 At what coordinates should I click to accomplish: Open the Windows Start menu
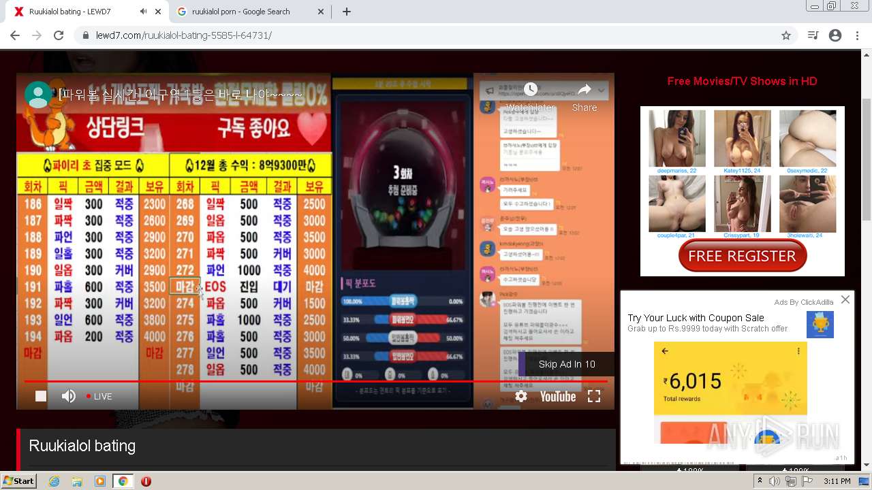[19, 480]
